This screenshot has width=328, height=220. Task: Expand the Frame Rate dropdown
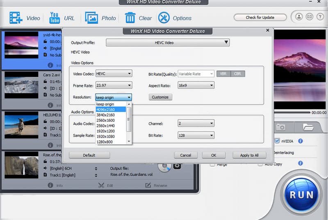[x=114, y=85]
